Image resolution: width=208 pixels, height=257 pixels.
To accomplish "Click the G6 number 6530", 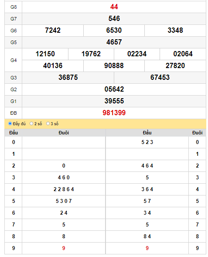I will 114,30.
